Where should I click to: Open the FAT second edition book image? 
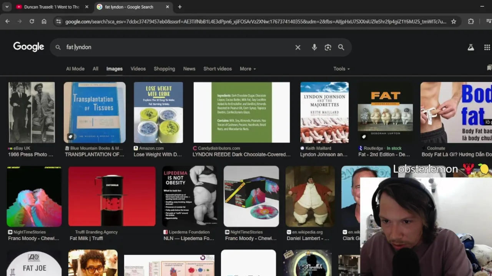[385, 112]
